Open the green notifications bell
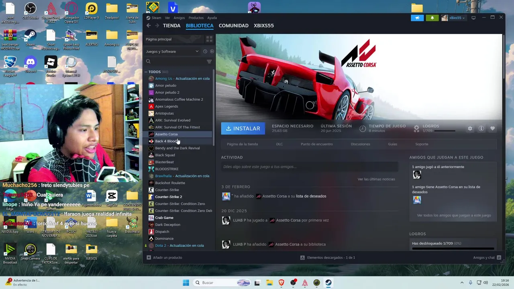The width and height of the screenshot is (514, 289). [432, 18]
